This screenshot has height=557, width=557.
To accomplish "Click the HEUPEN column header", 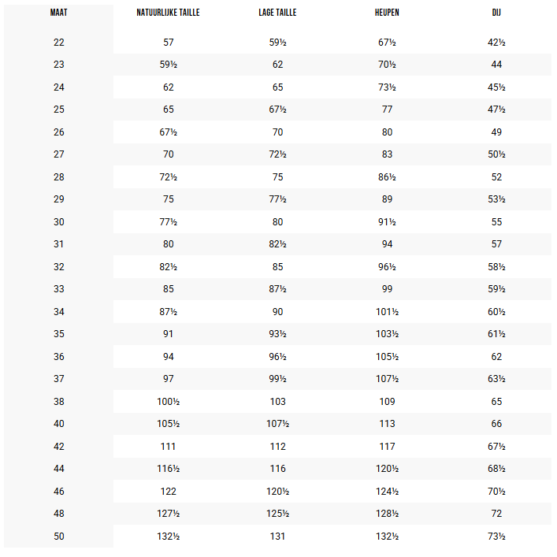I will pos(387,13).
